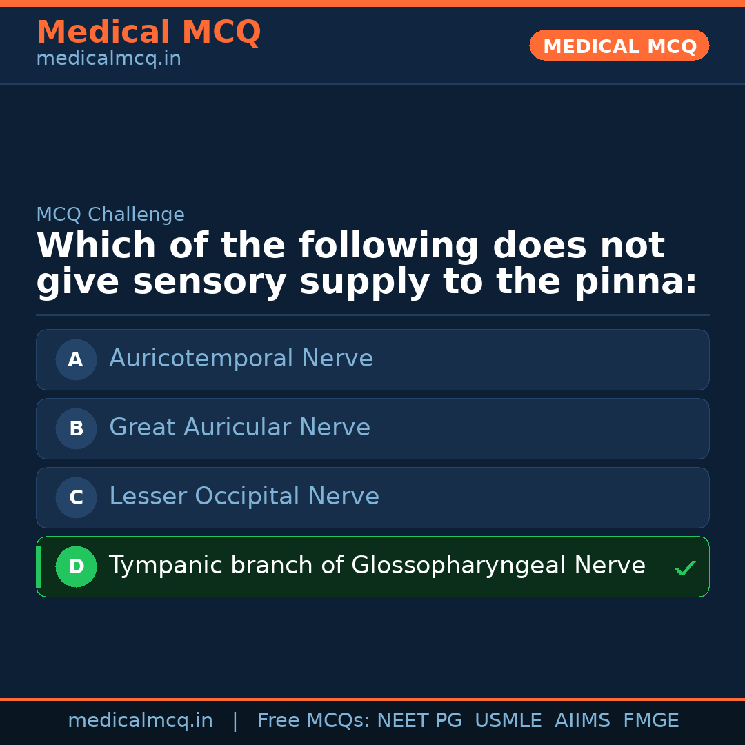This screenshot has height=745, width=745.
Task: Pick the Lesser Occipital Nerve answer
Action: point(244,497)
